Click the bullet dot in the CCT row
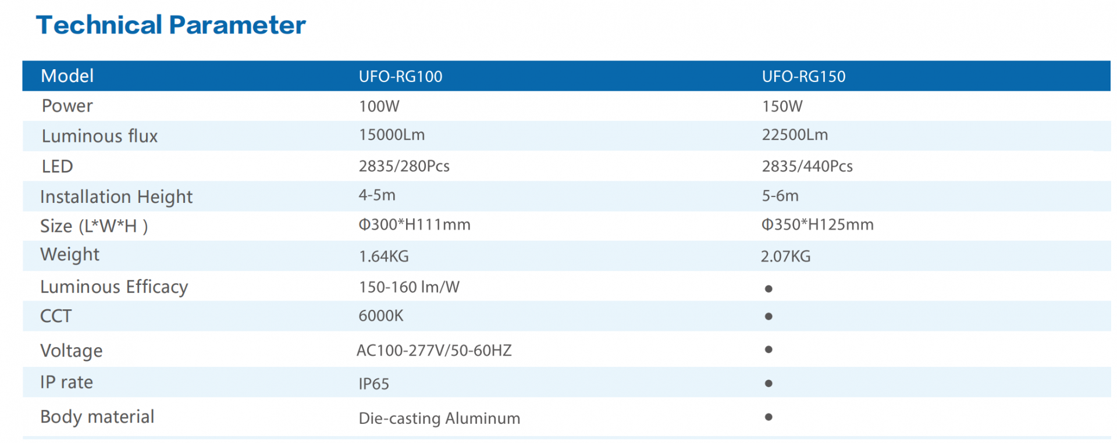 769,316
